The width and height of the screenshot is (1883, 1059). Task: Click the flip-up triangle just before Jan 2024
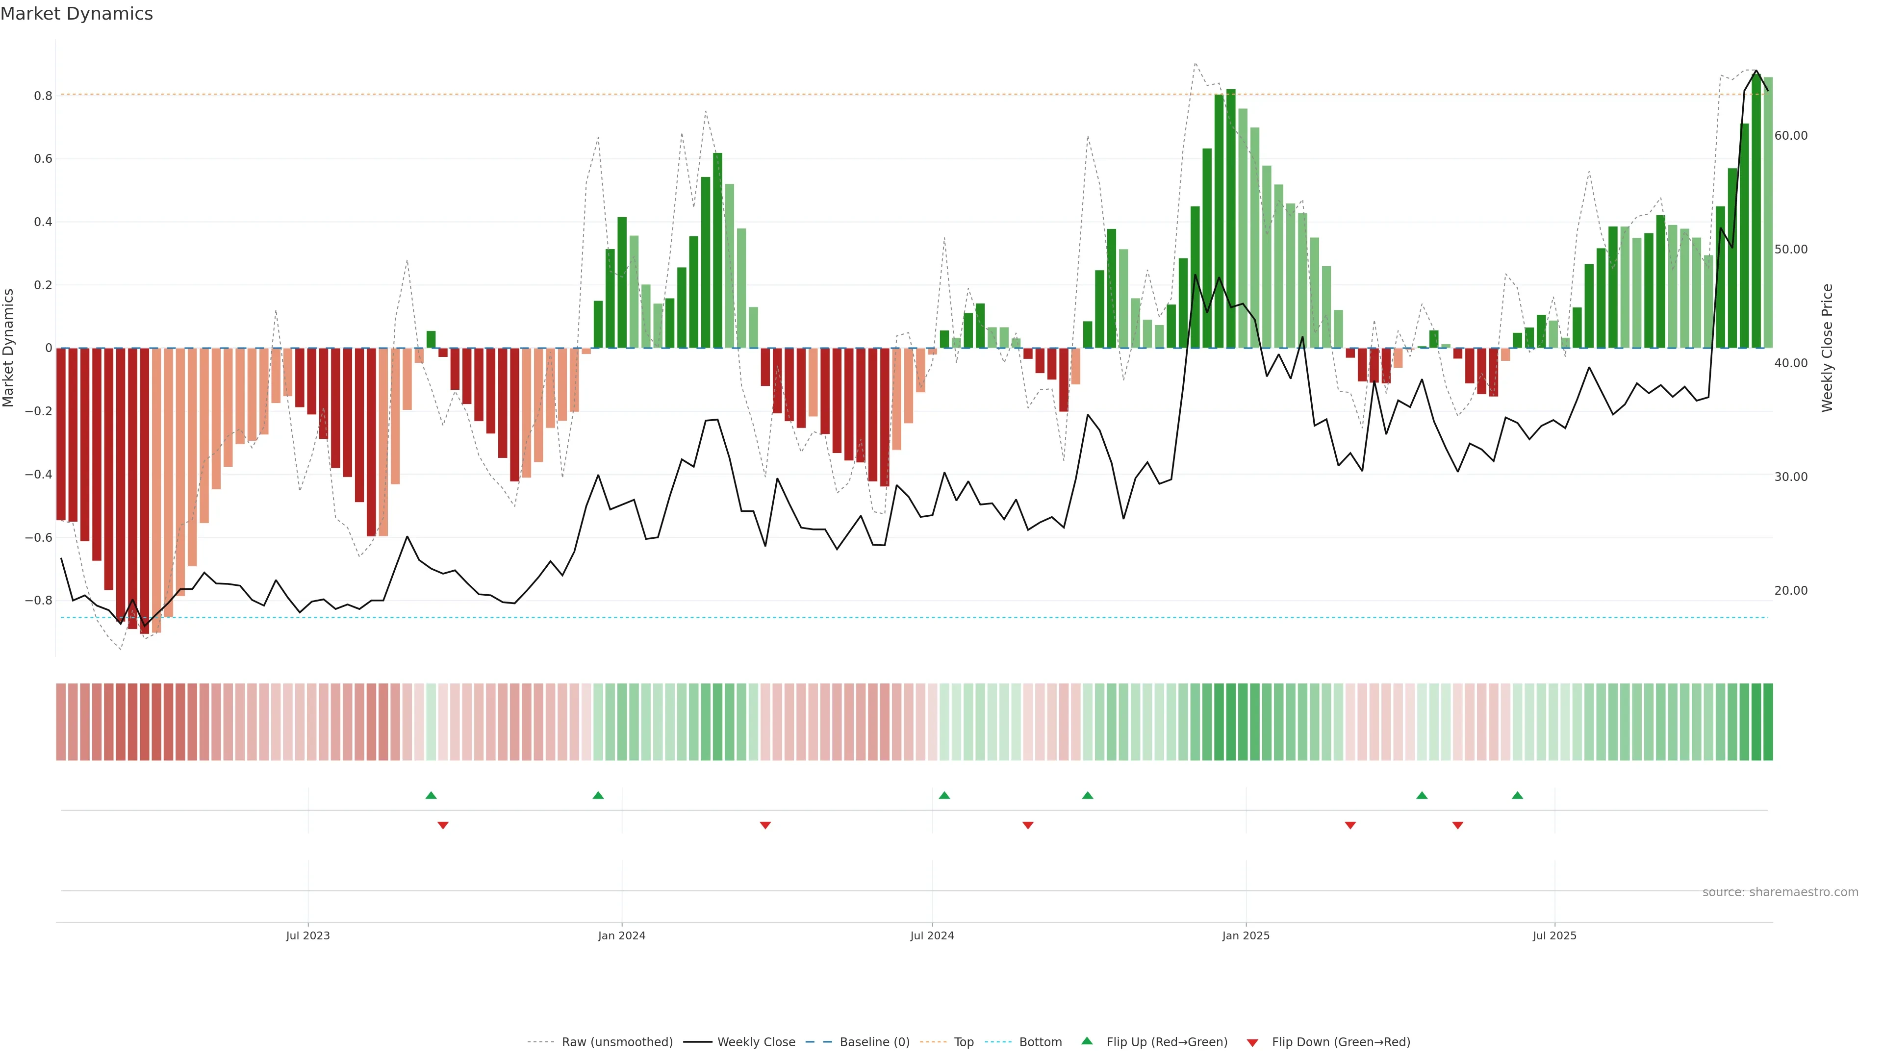[598, 795]
